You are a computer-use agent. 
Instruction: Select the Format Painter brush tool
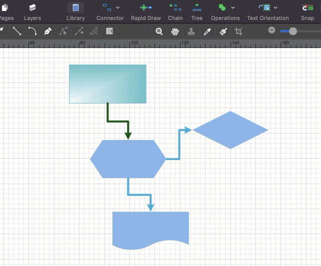pyautogui.click(x=223, y=31)
